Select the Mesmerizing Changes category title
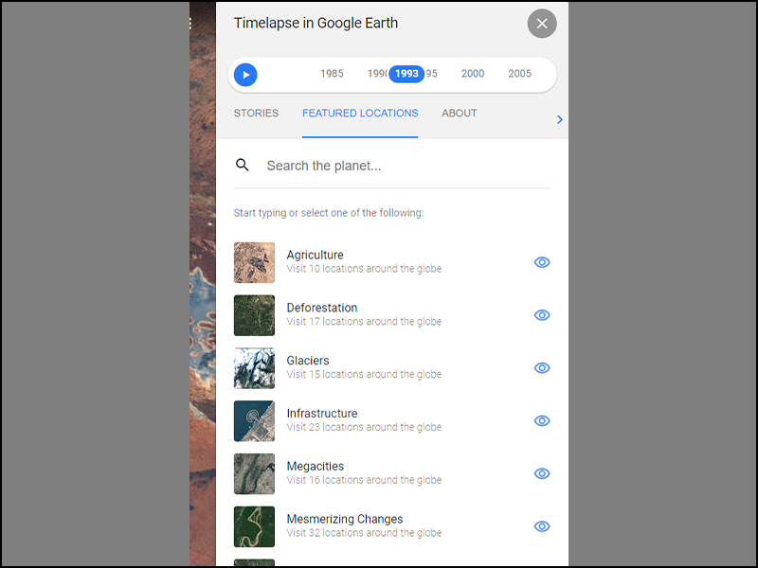Image resolution: width=758 pixels, height=568 pixels. (x=345, y=519)
